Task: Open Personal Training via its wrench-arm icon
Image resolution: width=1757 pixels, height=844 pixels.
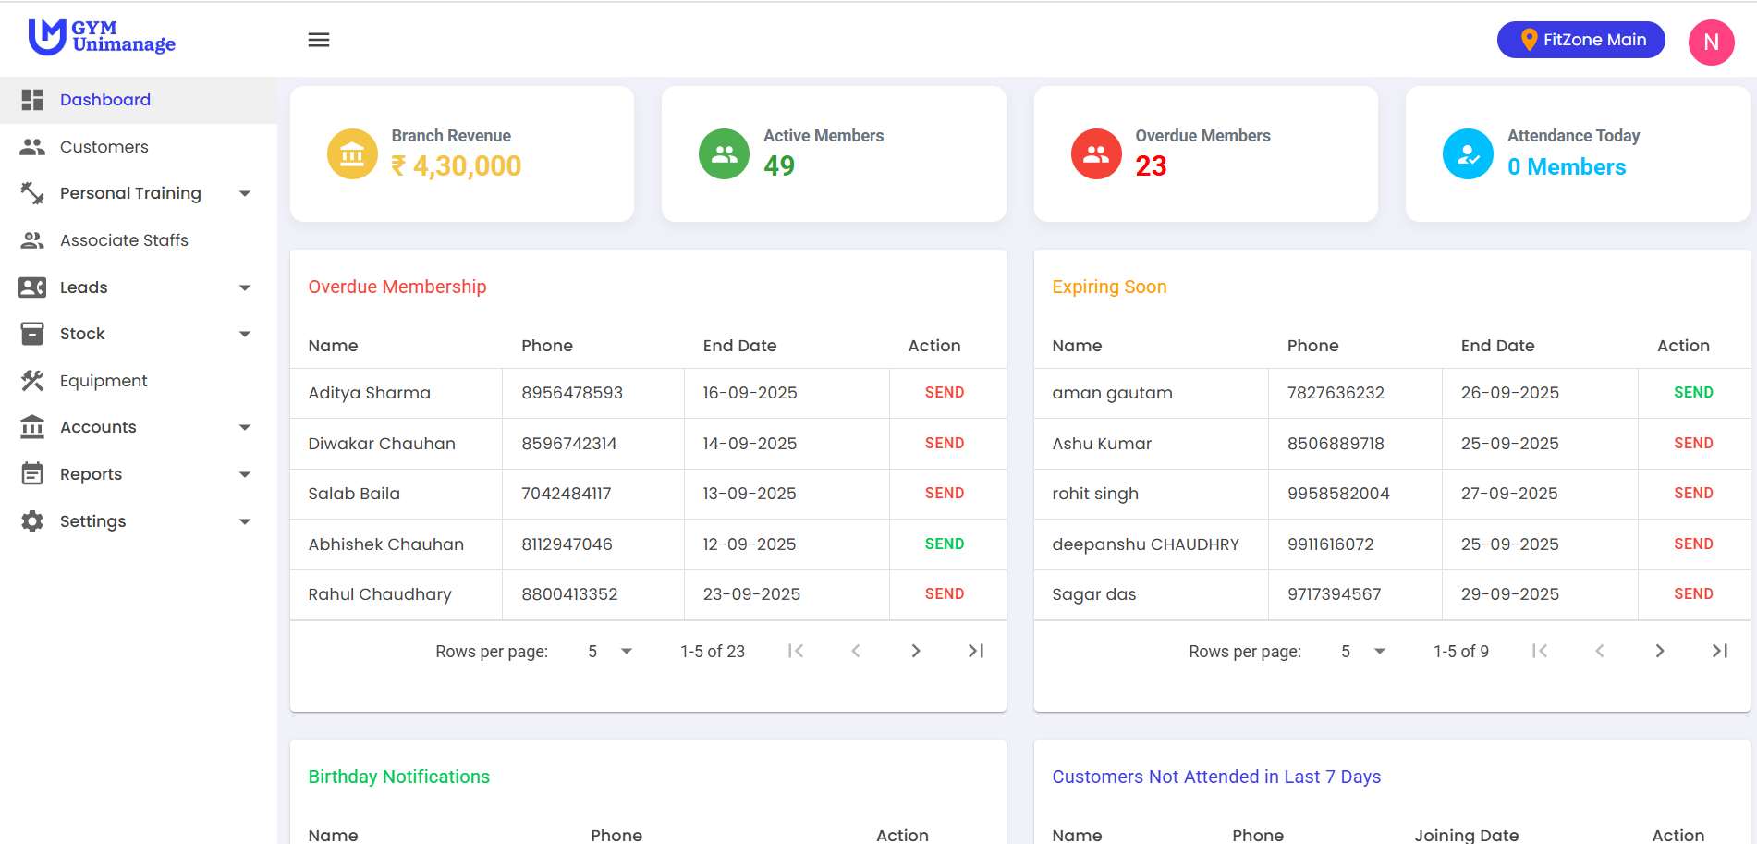Action: click(33, 193)
